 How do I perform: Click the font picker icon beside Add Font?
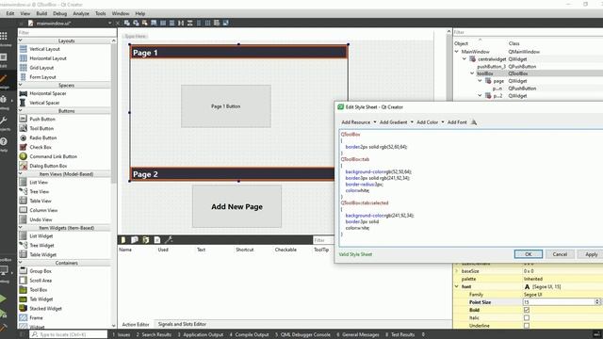click(x=474, y=122)
